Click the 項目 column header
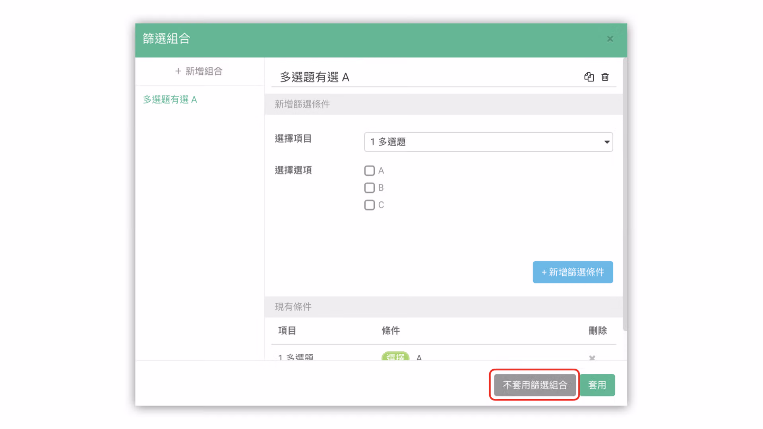 tap(287, 330)
